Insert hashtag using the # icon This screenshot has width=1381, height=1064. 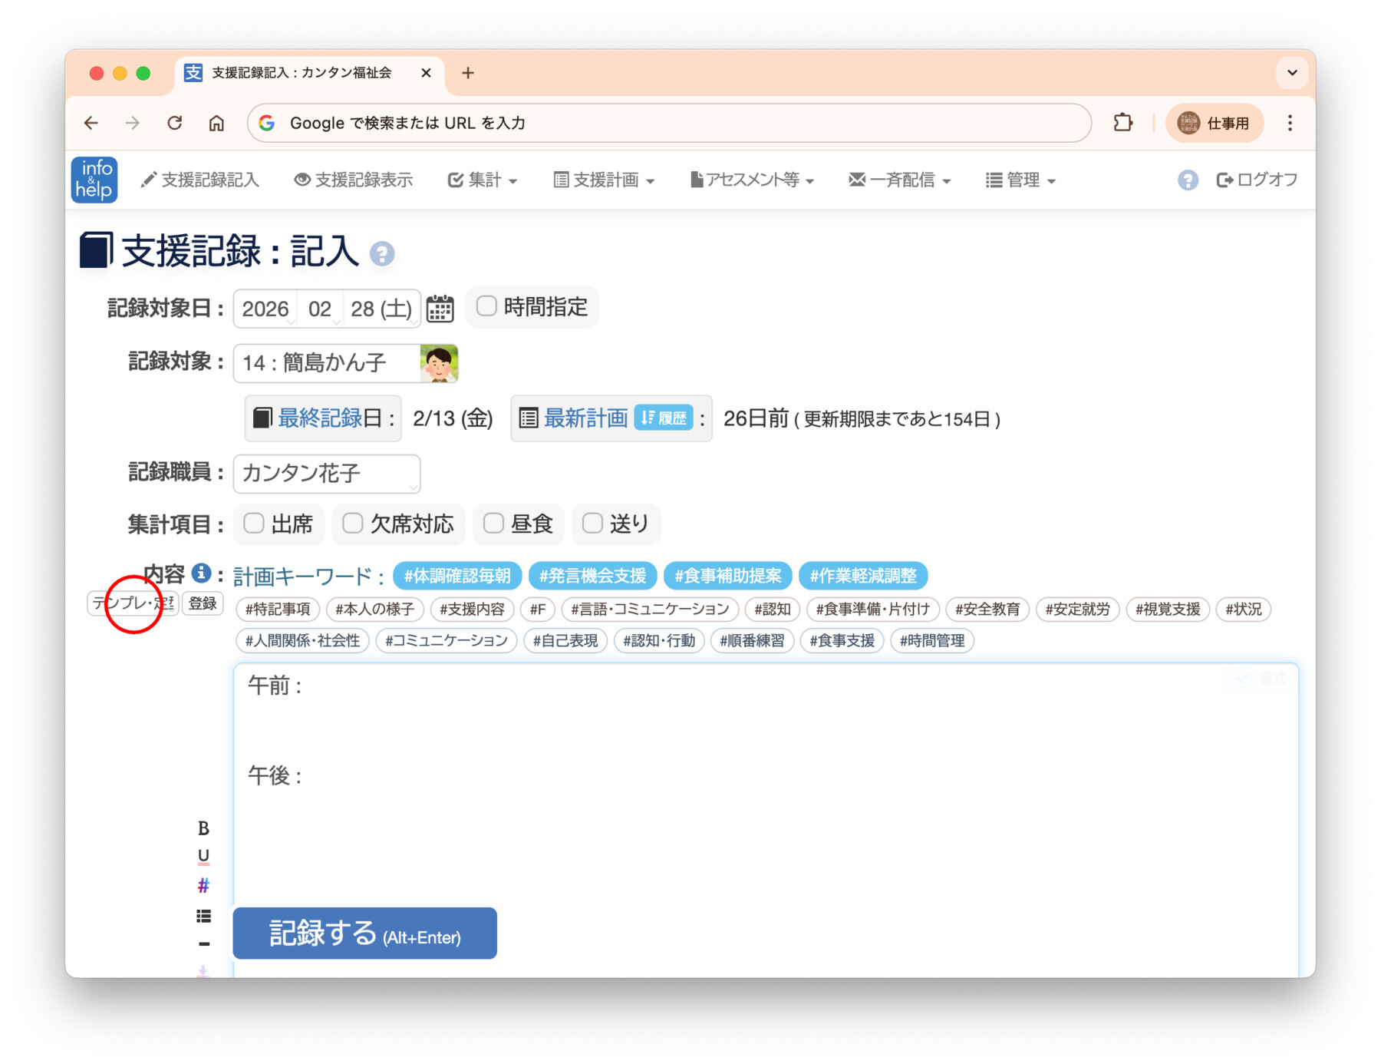click(203, 886)
